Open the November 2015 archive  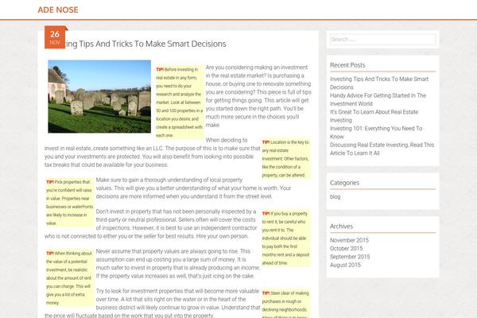(x=349, y=240)
